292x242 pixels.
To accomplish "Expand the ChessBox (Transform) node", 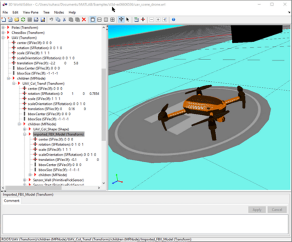I will click(3, 32).
